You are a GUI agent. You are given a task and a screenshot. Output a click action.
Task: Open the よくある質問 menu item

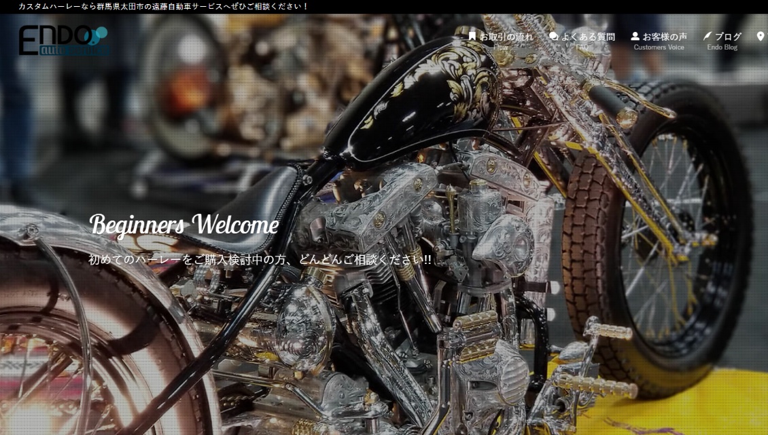(x=588, y=37)
